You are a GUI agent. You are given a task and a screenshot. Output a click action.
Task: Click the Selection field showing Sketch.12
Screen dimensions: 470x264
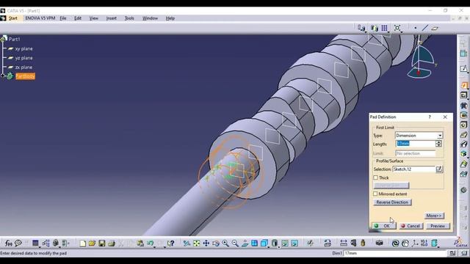(x=413, y=169)
